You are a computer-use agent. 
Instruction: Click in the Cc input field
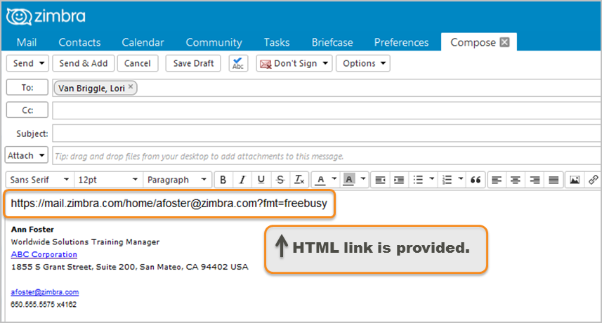327,111
